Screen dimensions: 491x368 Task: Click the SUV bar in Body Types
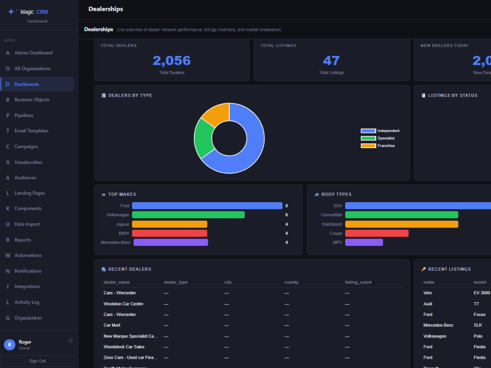pyautogui.click(x=418, y=206)
